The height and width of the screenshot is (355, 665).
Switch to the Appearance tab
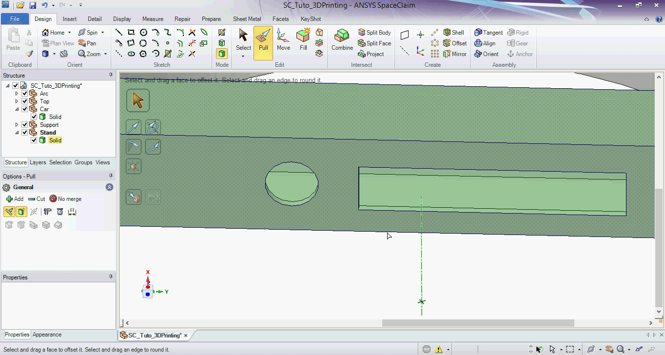pyautogui.click(x=47, y=335)
